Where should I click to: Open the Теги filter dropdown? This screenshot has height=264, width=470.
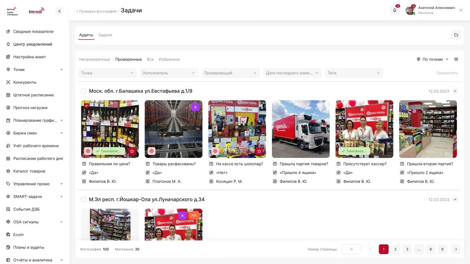(354, 73)
